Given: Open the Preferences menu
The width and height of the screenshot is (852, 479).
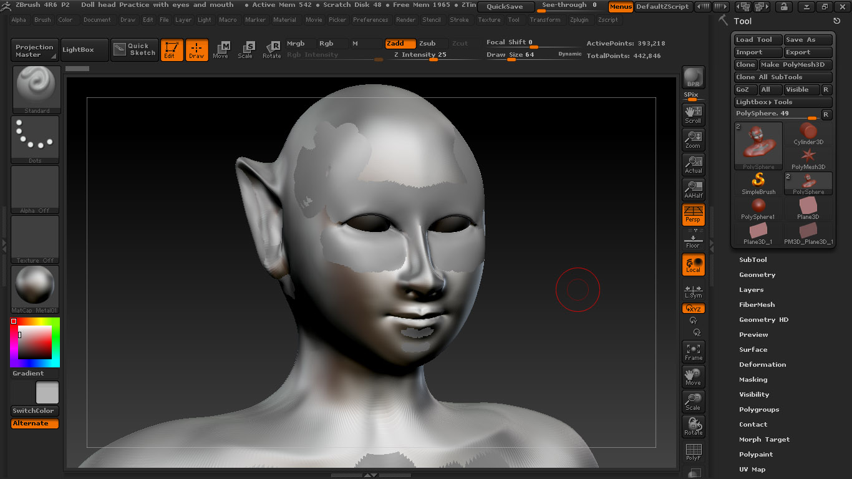Looking at the screenshot, I should [x=370, y=20].
